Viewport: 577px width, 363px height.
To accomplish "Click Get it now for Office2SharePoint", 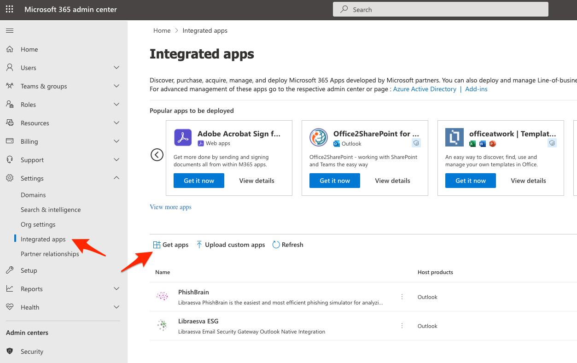I will (335, 181).
